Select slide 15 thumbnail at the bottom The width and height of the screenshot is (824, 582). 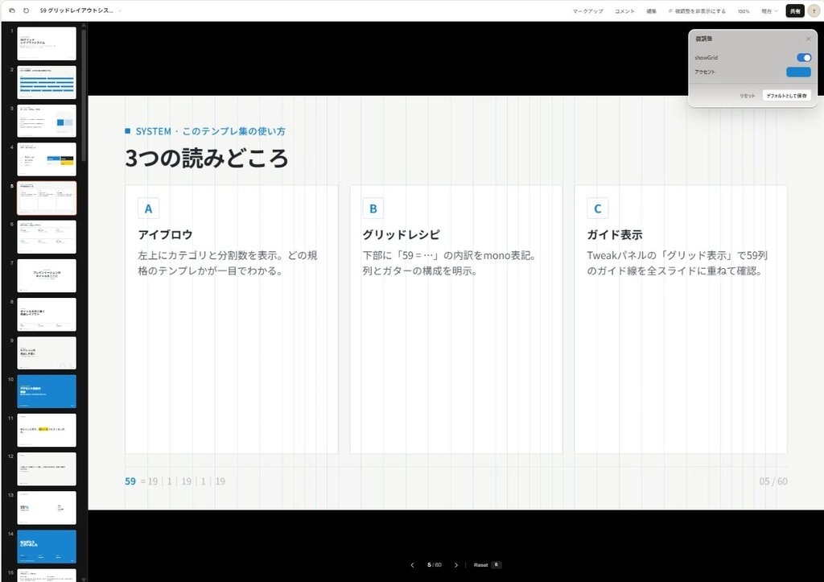coord(47,576)
